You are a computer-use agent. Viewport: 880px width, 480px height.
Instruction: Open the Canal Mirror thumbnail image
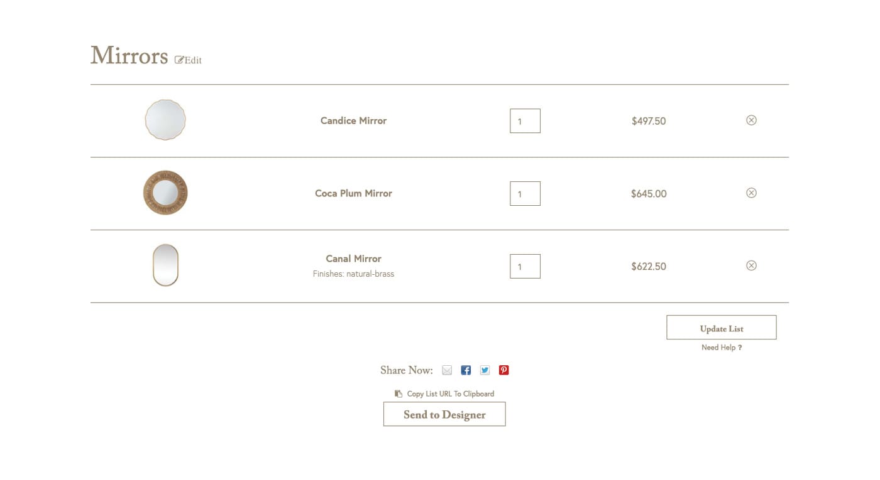165,265
